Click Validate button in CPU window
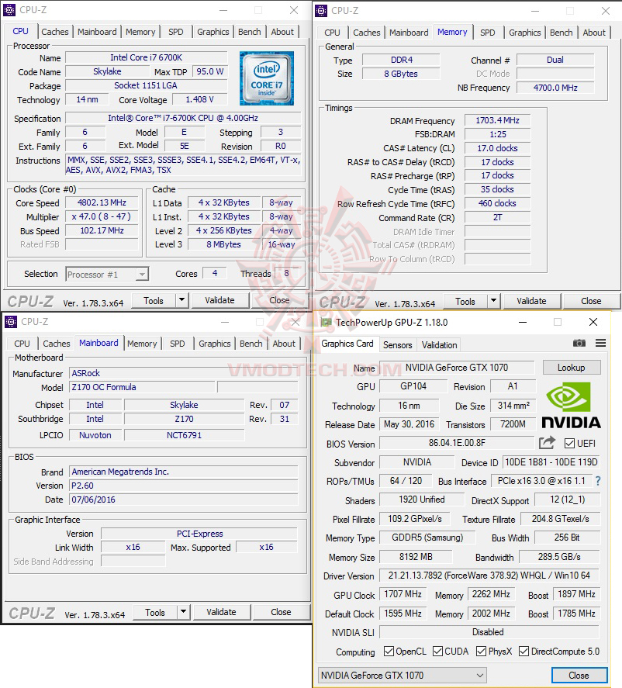622x688 pixels. [x=219, y=300]
